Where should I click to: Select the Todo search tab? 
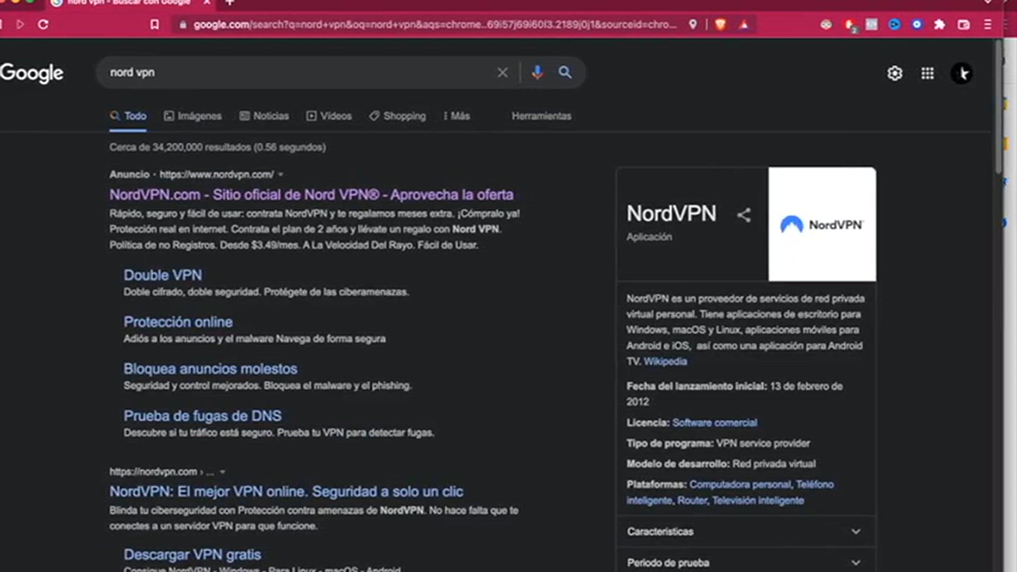point(128,116)
